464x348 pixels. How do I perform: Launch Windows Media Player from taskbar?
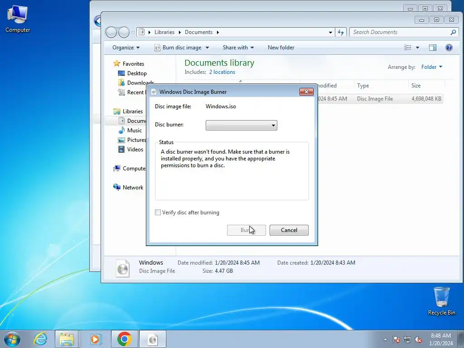point(95,339)
